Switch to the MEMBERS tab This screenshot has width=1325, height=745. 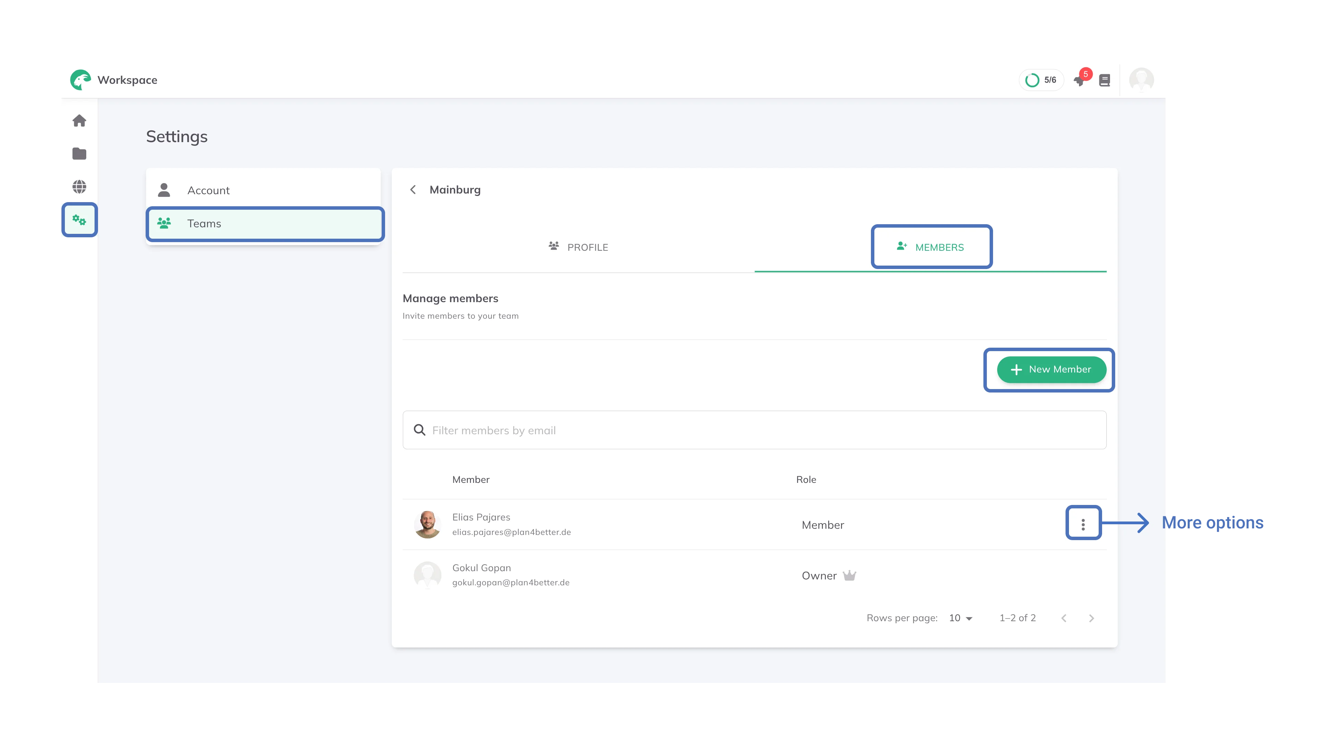pos(931,247)
